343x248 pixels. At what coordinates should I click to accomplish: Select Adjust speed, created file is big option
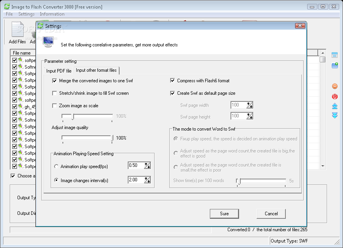(x=176, y=153)
